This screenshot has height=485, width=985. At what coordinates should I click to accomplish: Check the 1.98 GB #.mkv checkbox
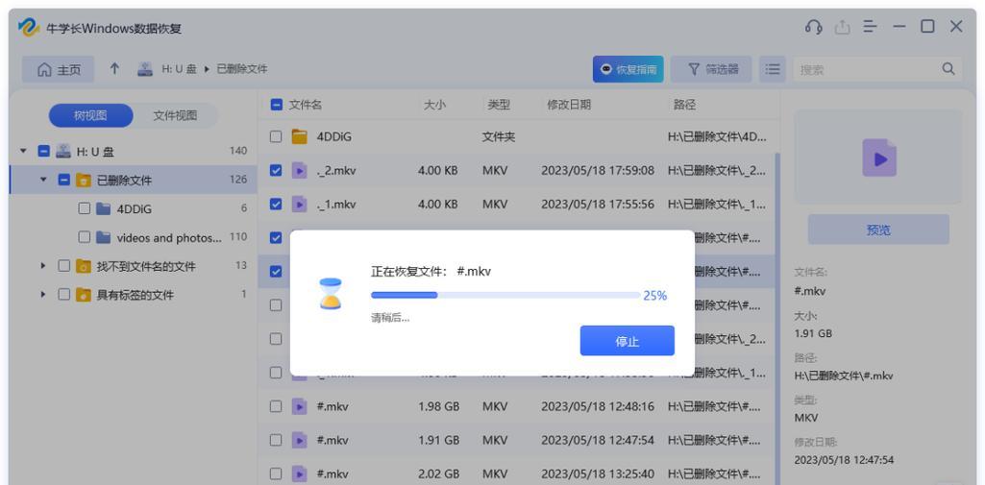276,406
